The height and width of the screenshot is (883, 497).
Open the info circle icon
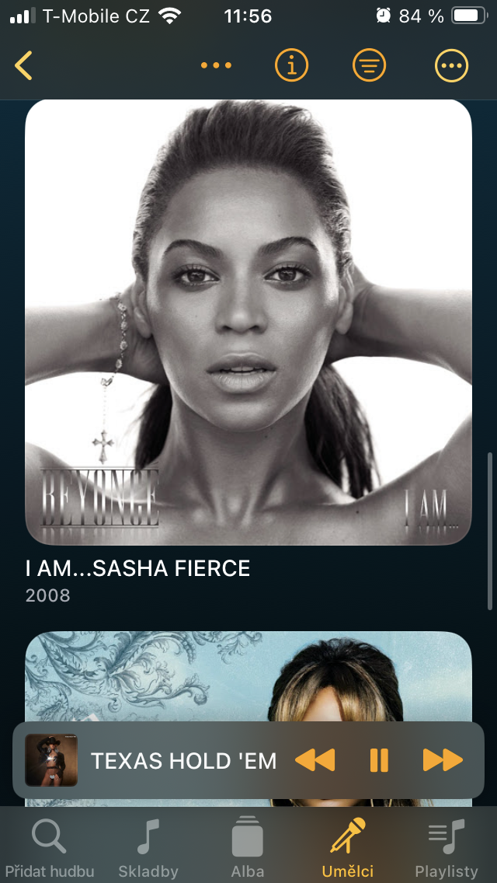[291, 65]
